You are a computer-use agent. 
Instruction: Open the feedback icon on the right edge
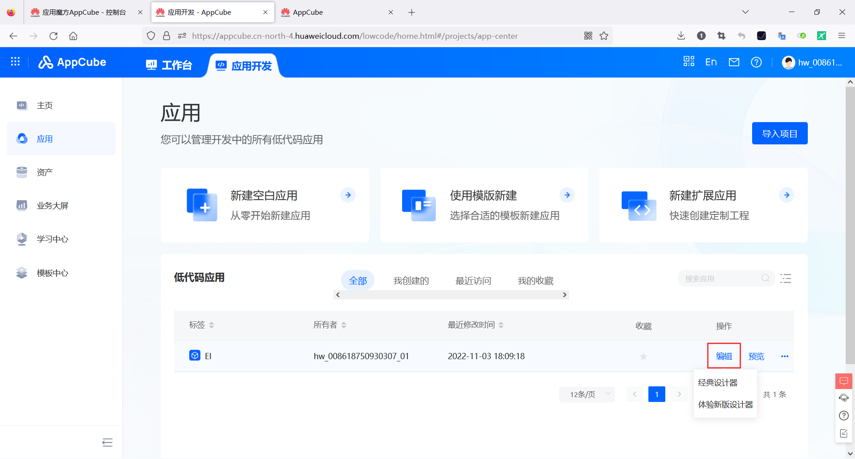[843, 381]
